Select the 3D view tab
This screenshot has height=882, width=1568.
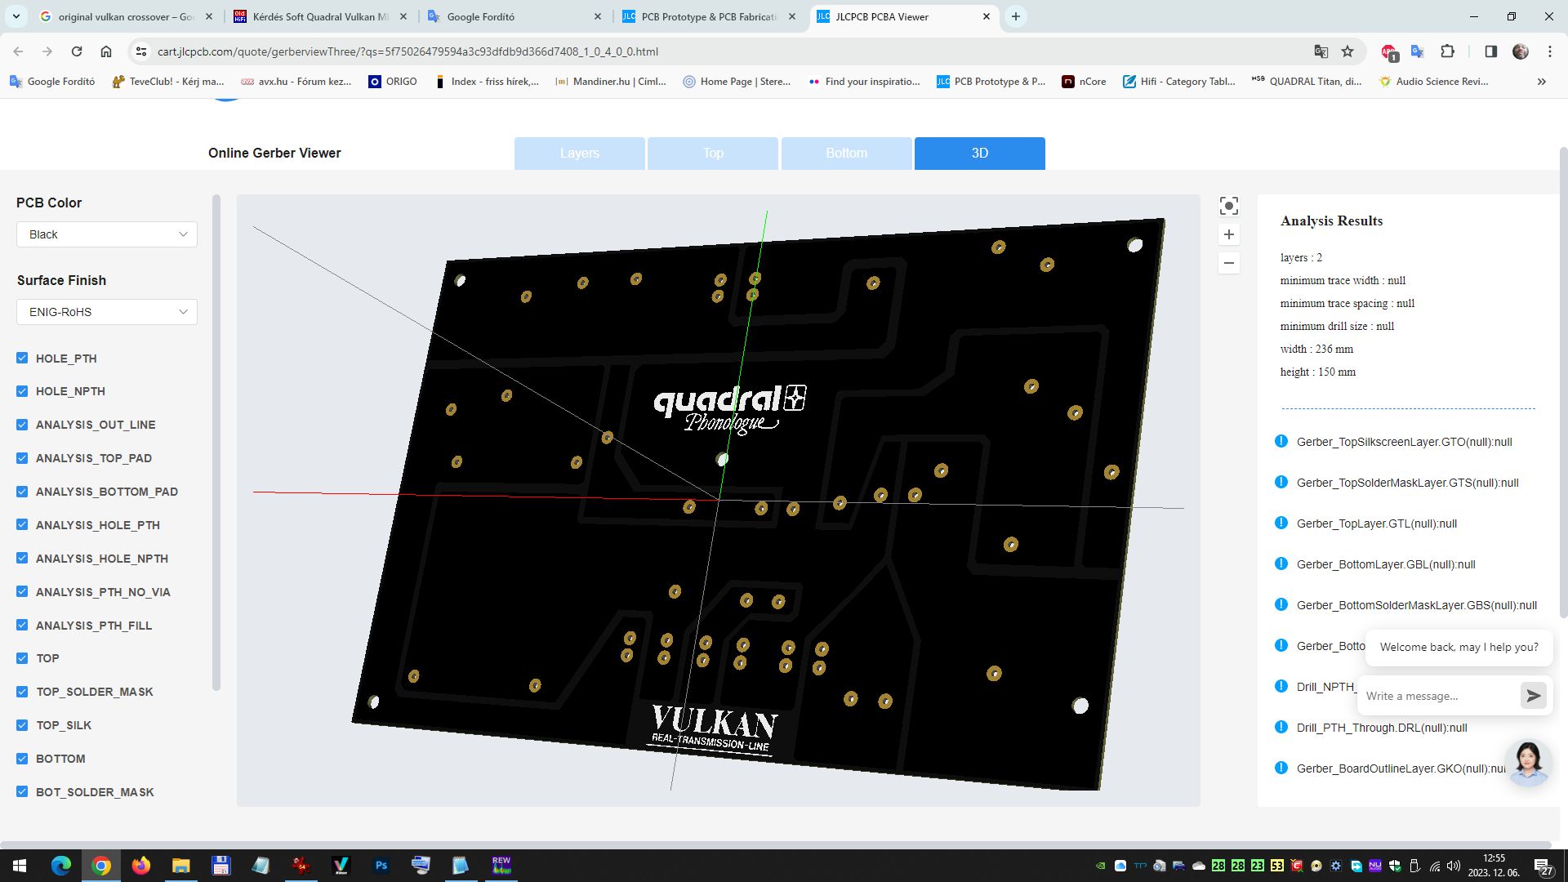(x=980, y=154)
